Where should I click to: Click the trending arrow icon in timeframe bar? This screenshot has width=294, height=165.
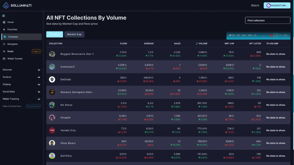230,35
